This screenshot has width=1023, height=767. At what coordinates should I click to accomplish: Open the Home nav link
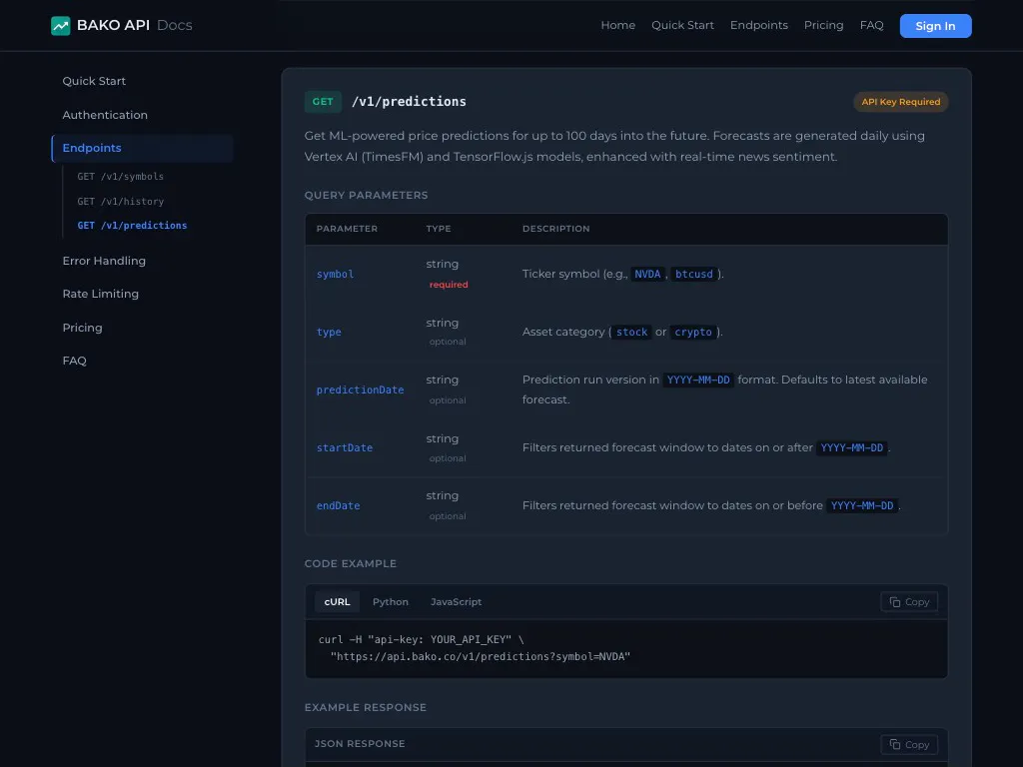[x=617, y=25]
